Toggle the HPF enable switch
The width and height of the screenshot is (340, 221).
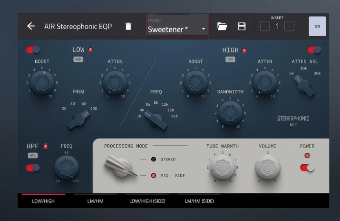point(33,168)
